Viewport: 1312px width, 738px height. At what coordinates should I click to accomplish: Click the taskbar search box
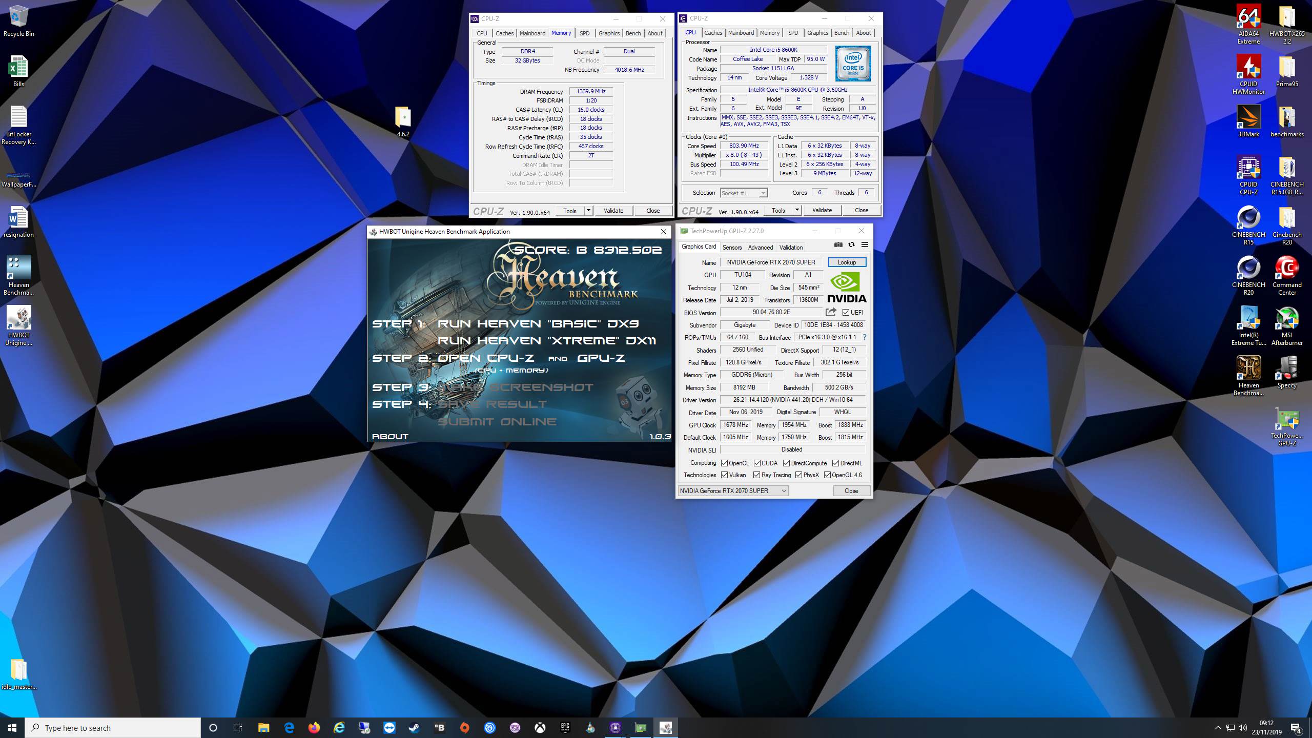coord(113,728)
